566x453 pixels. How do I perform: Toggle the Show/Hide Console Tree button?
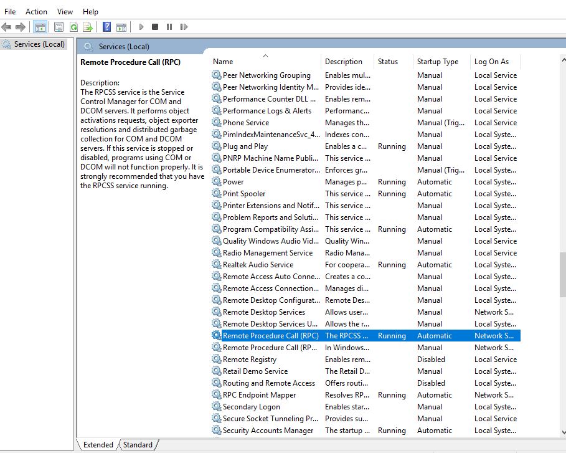[x=40, y=27]
